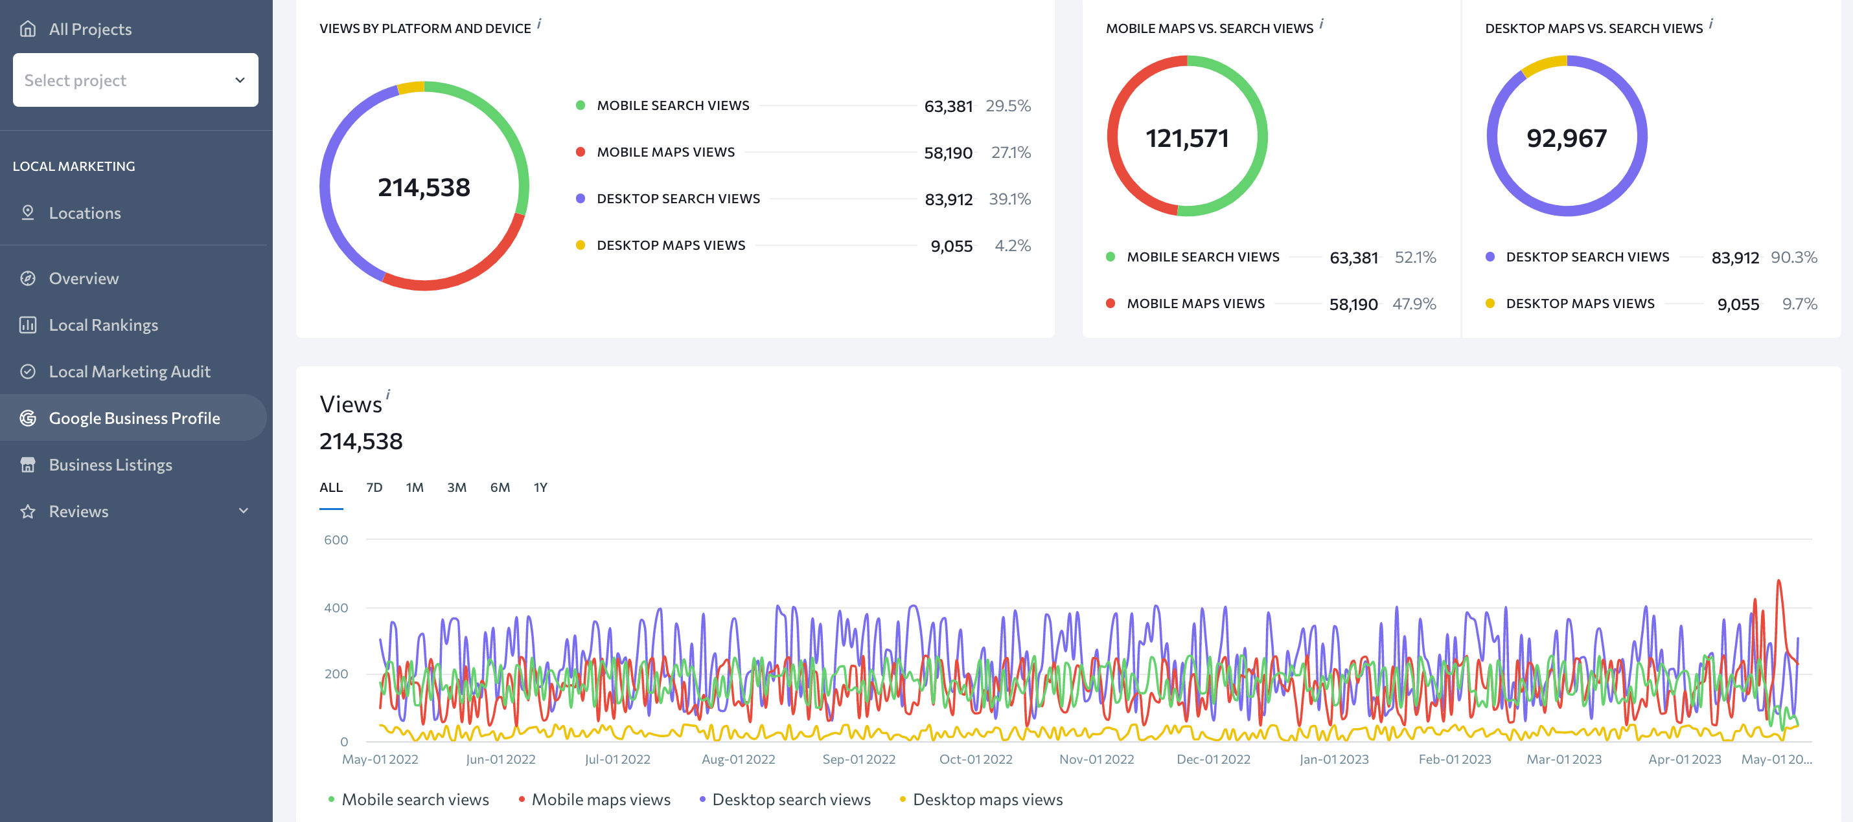
Task: Click the Local Rankings chart icon
Action: click(27, 325)
